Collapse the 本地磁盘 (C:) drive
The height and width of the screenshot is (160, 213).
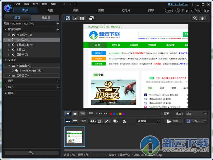click(9, 66)
